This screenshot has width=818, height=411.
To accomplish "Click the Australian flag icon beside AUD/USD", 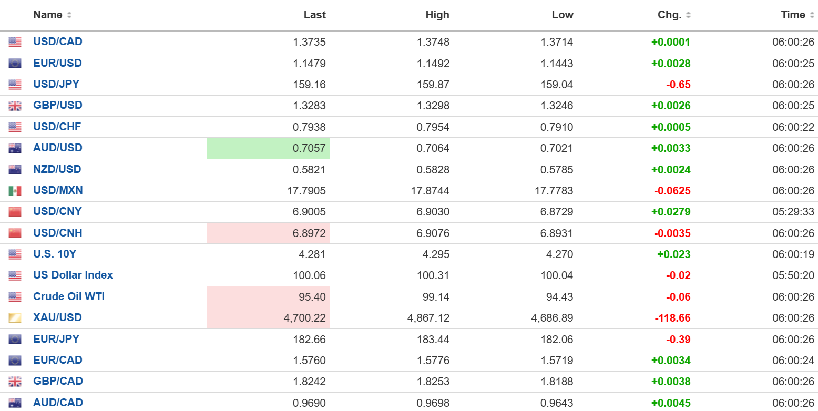I will (x=15, y=148).
